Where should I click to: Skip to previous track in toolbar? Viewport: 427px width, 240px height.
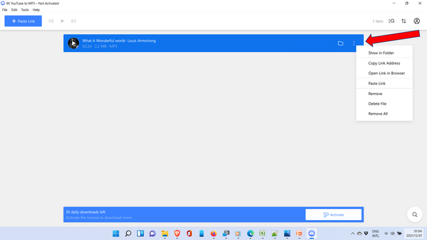[x=51, y=21]
